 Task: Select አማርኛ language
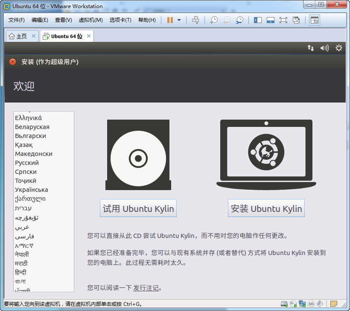24,246
